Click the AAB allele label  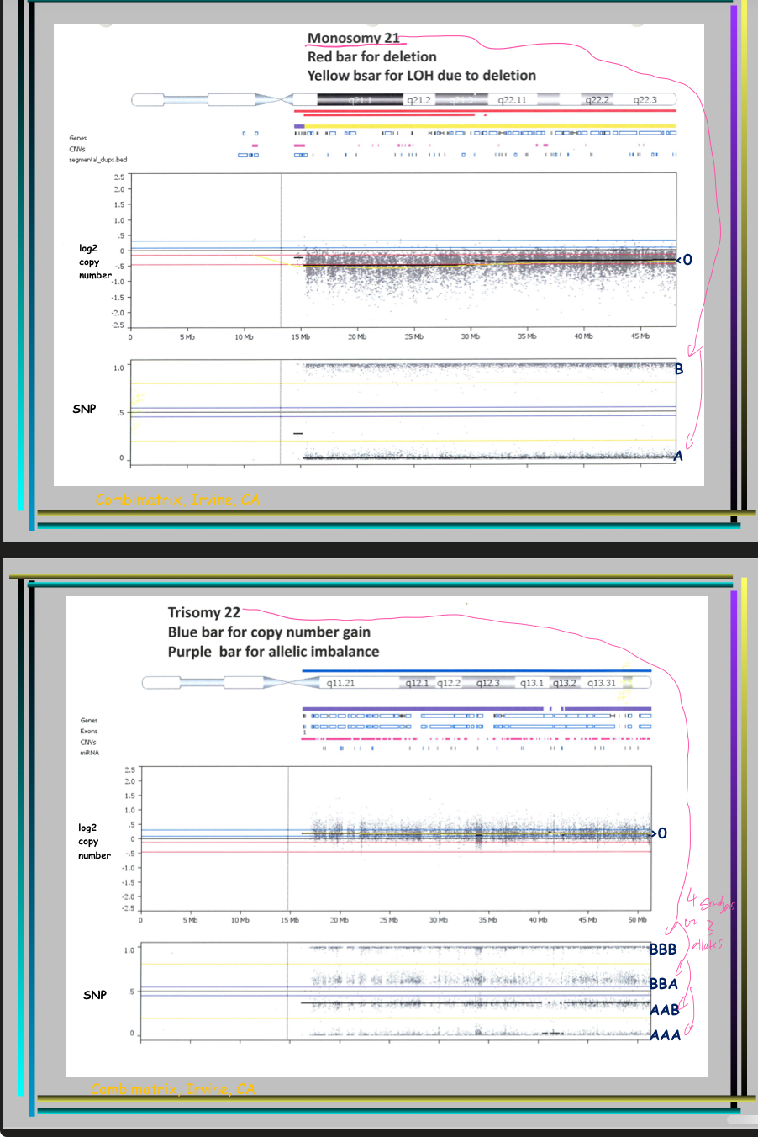(x=665, y=1010)
